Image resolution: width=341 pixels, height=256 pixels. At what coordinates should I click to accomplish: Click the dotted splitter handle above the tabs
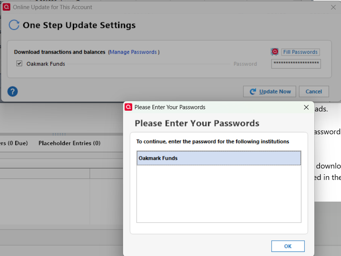[x=59, y=134]
